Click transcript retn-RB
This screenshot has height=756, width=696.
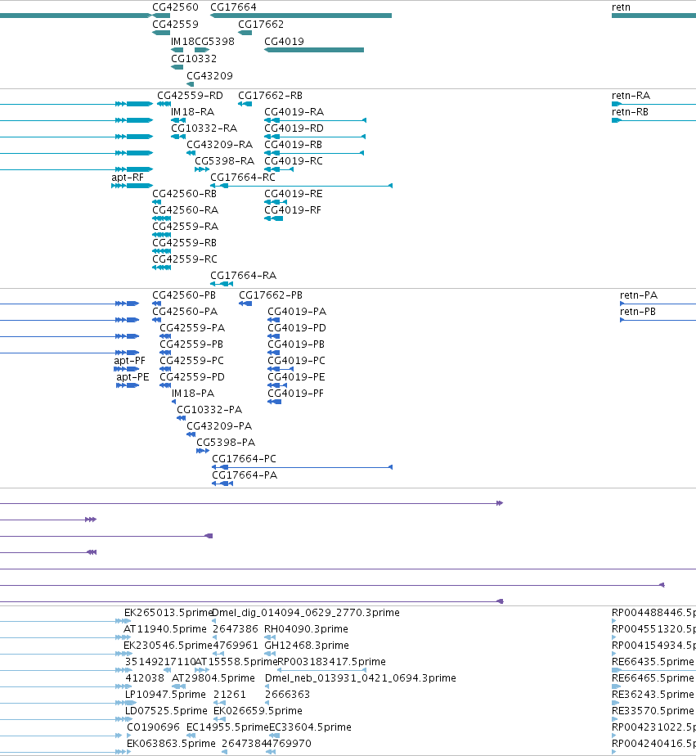630,112
